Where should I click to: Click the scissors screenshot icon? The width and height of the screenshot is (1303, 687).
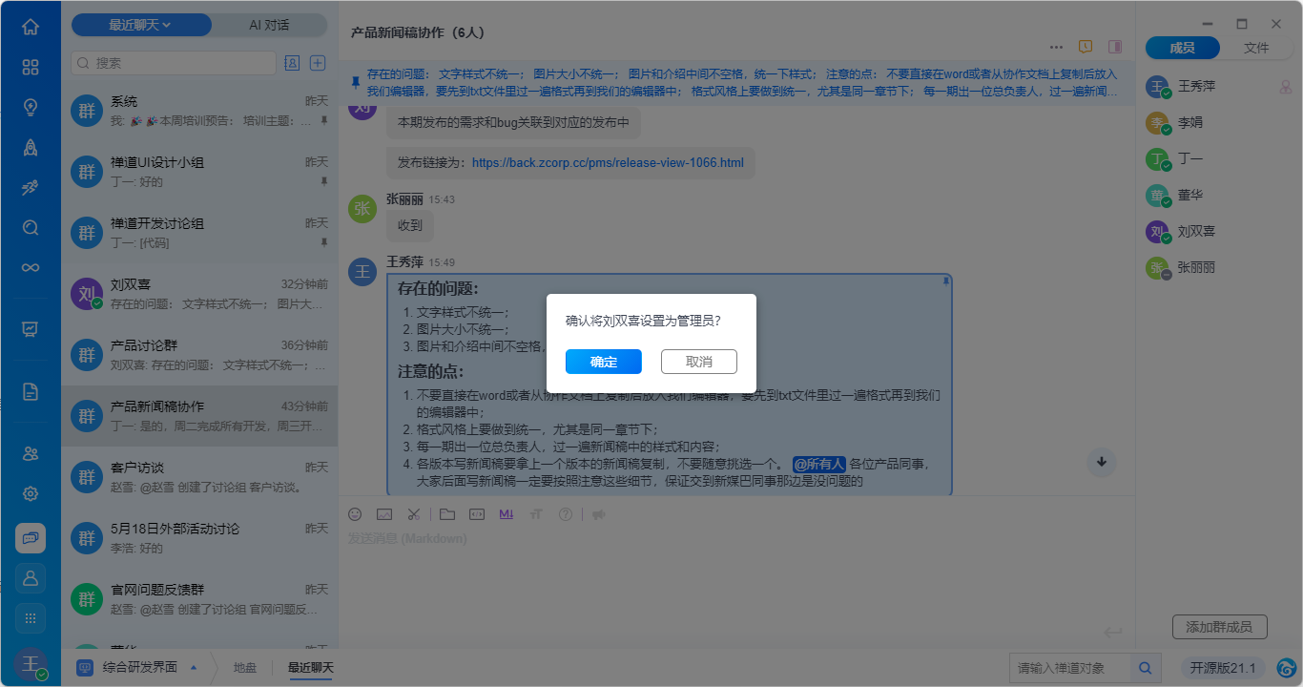click(413, 514)
